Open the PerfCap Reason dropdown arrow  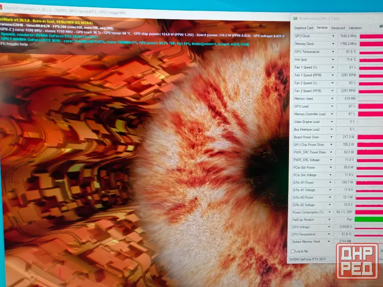(x=329, y=220)
